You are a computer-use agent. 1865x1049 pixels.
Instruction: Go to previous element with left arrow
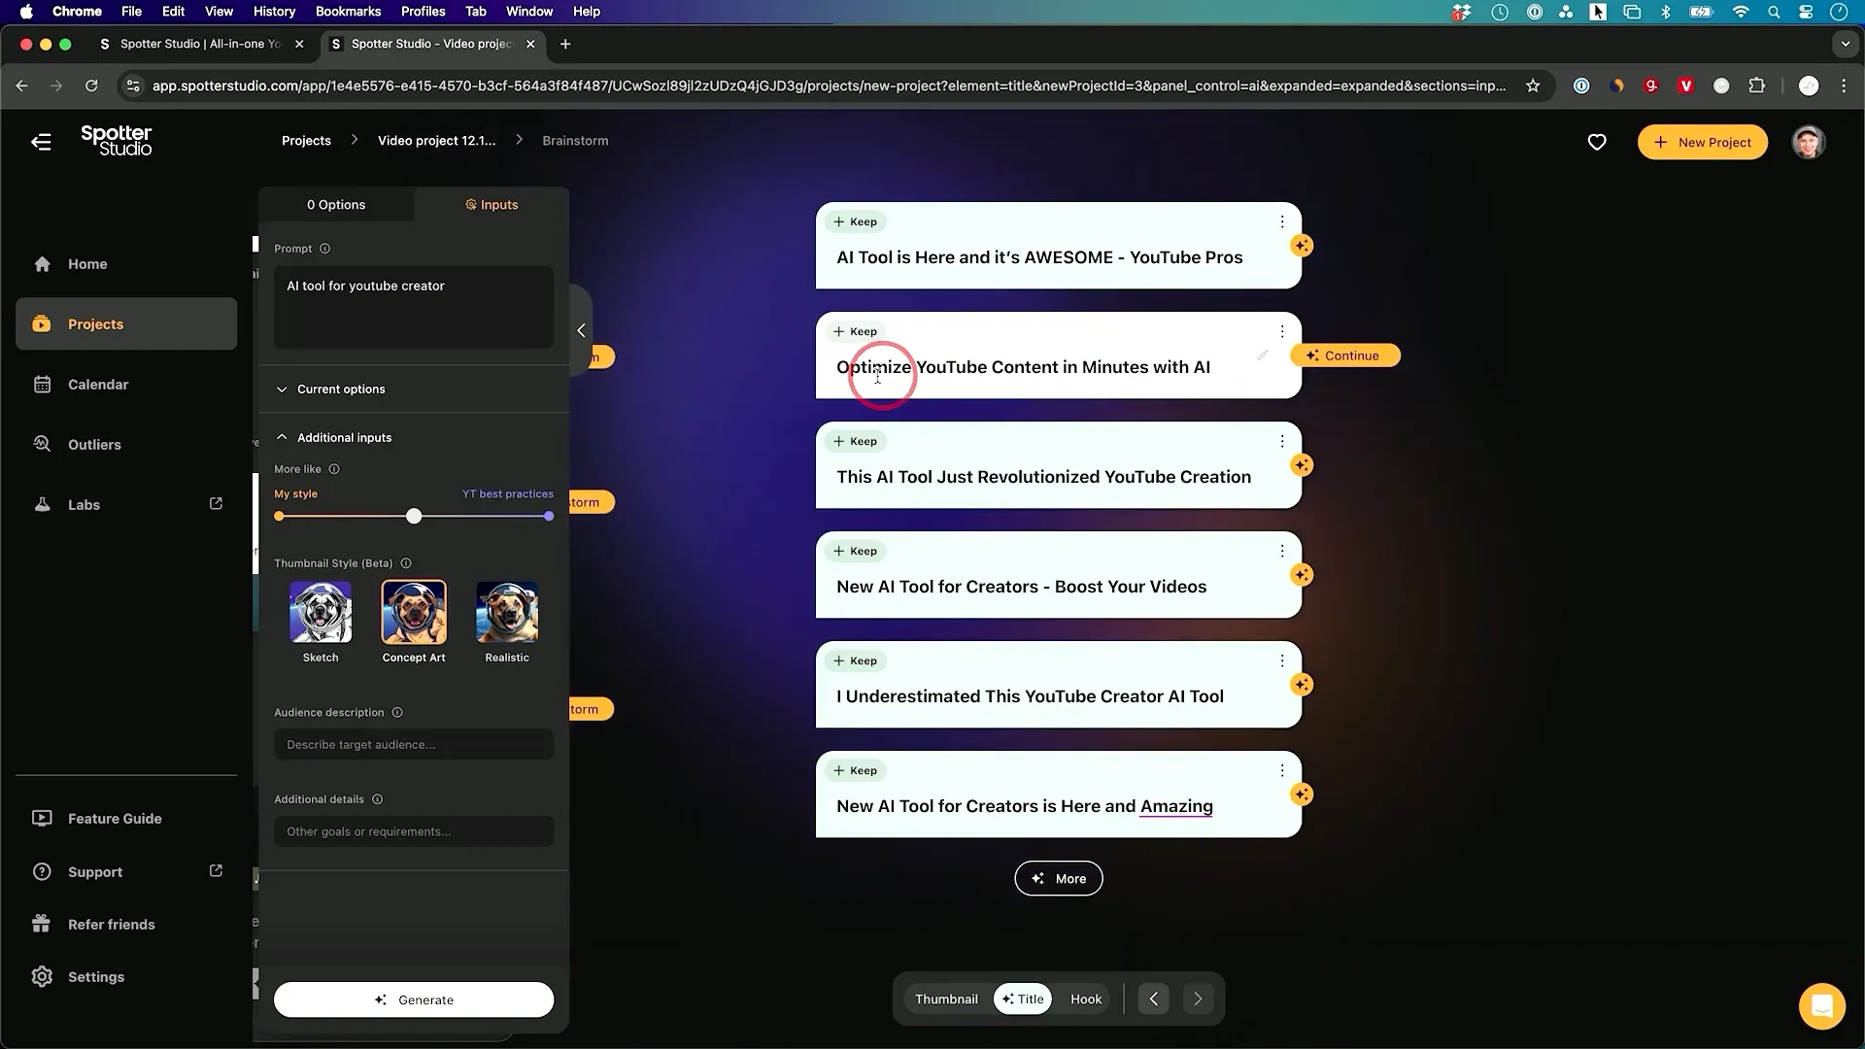1153,998
